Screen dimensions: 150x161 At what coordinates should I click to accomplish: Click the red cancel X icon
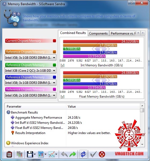click(102, 154)
